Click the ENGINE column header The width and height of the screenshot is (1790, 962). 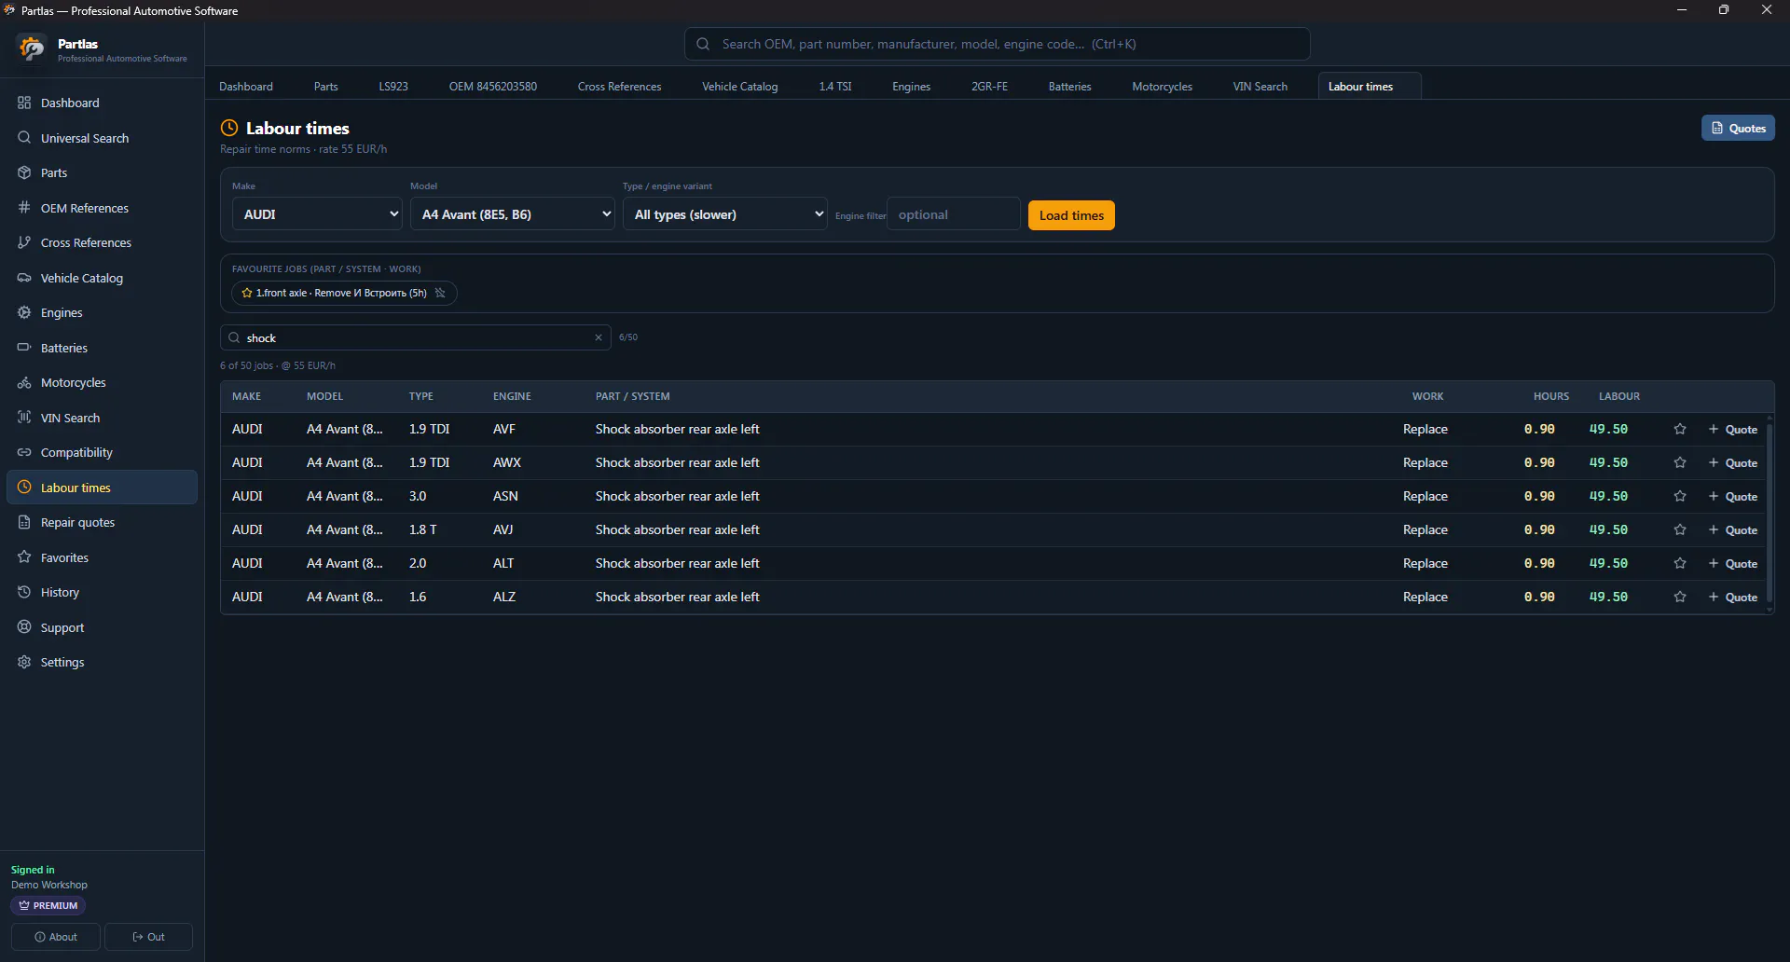pyautogui.click(x=512, y=396)
